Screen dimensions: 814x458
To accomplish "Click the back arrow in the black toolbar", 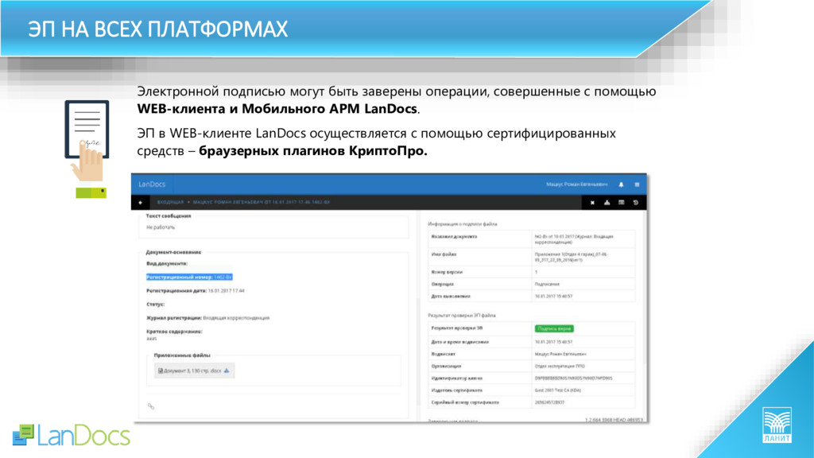I will coord(140,202).
